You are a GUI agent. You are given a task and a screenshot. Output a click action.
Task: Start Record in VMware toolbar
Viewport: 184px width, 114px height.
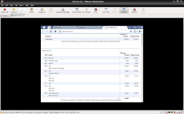(134, 11)
